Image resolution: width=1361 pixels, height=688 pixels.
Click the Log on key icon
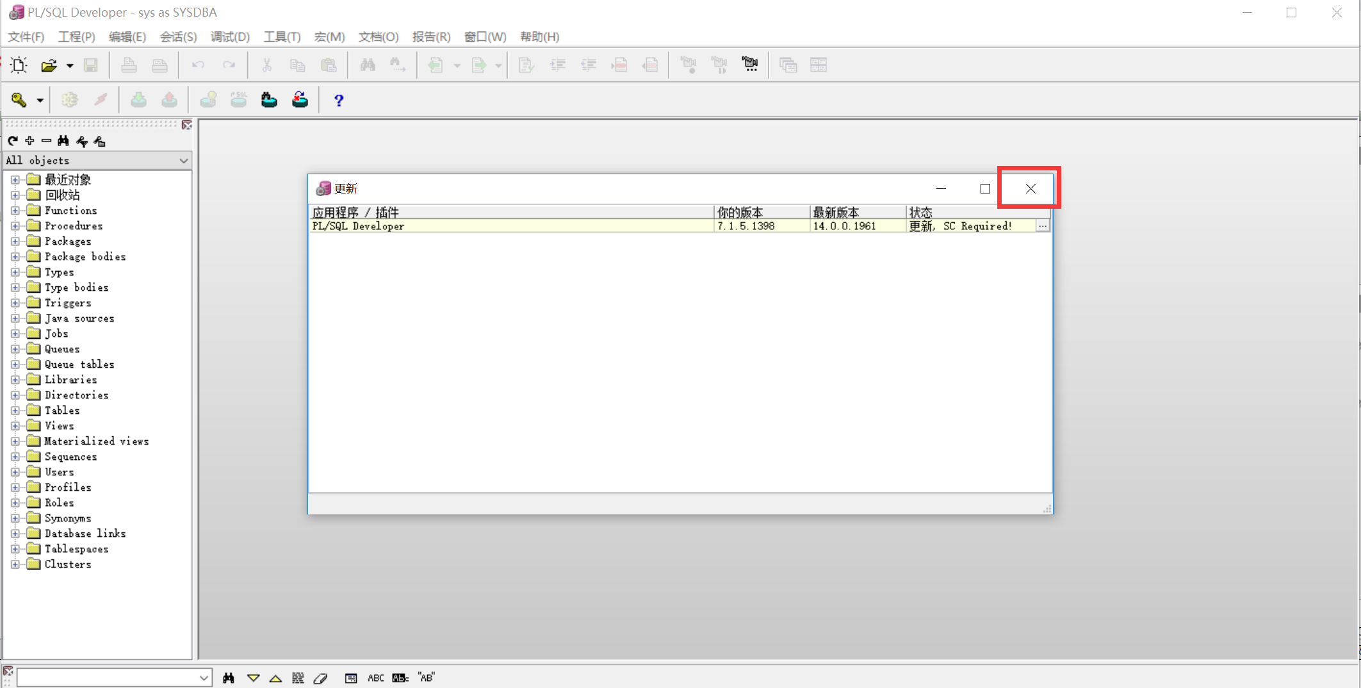pos(19,100)
